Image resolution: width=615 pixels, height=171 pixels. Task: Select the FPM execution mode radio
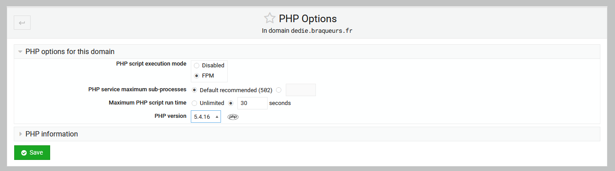coord(197,76)
